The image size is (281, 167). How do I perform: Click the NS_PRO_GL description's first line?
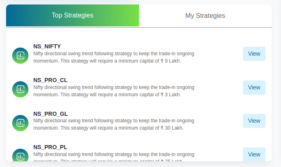[114, 121]
